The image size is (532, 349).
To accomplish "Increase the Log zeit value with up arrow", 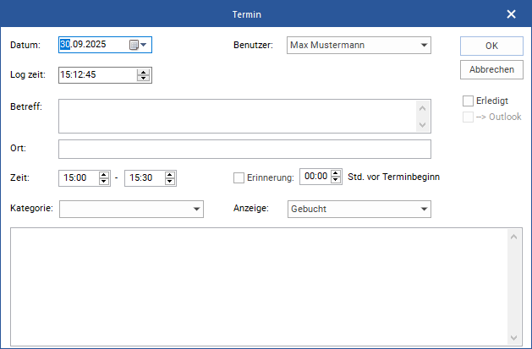I will 144,72.
